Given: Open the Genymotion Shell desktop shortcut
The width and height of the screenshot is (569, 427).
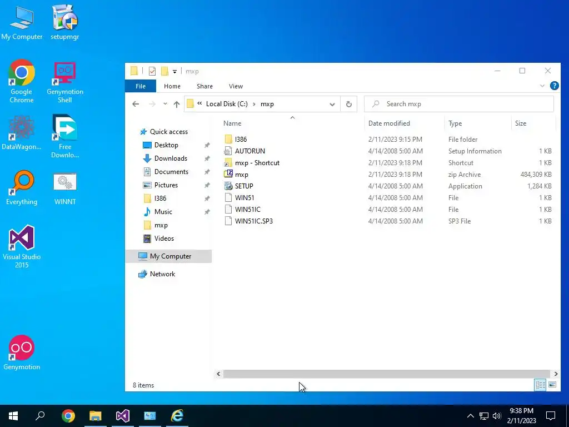Looking at the screenshot, I should 65,82.
